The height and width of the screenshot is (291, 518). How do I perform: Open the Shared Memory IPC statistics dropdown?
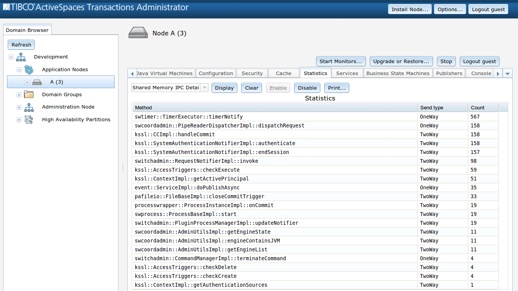(204, 87)
